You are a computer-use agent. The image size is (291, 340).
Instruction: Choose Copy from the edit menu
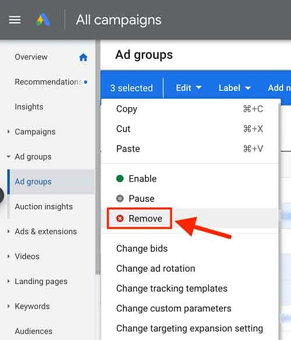click(x=190, y=109)
